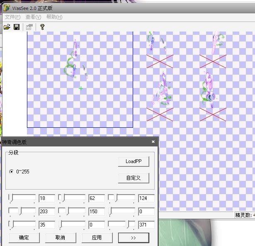Open the 帮助(H) menu
This screenshot has width=255, height=246.
[x=54, y=17]
